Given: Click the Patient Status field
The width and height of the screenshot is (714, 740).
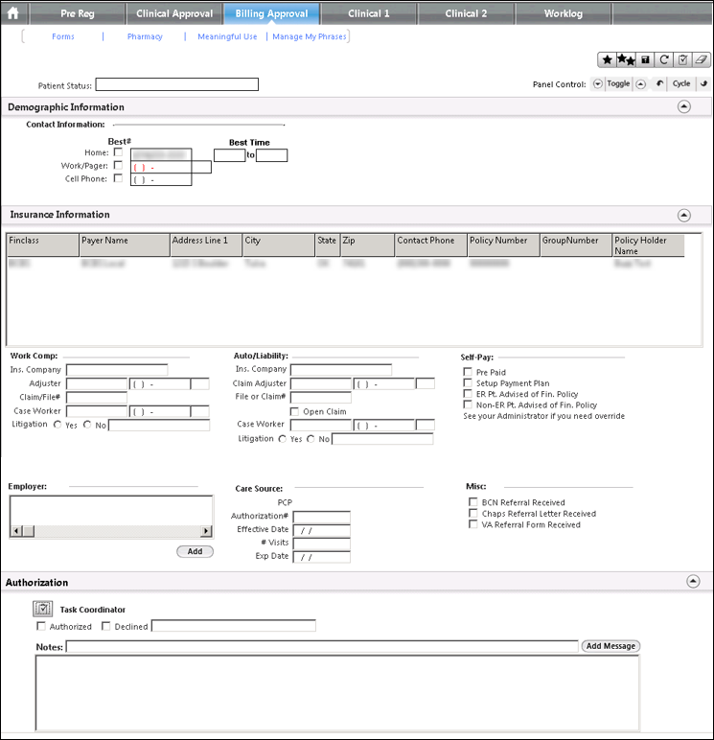Looking at the screenshot, I should point(177,84).
